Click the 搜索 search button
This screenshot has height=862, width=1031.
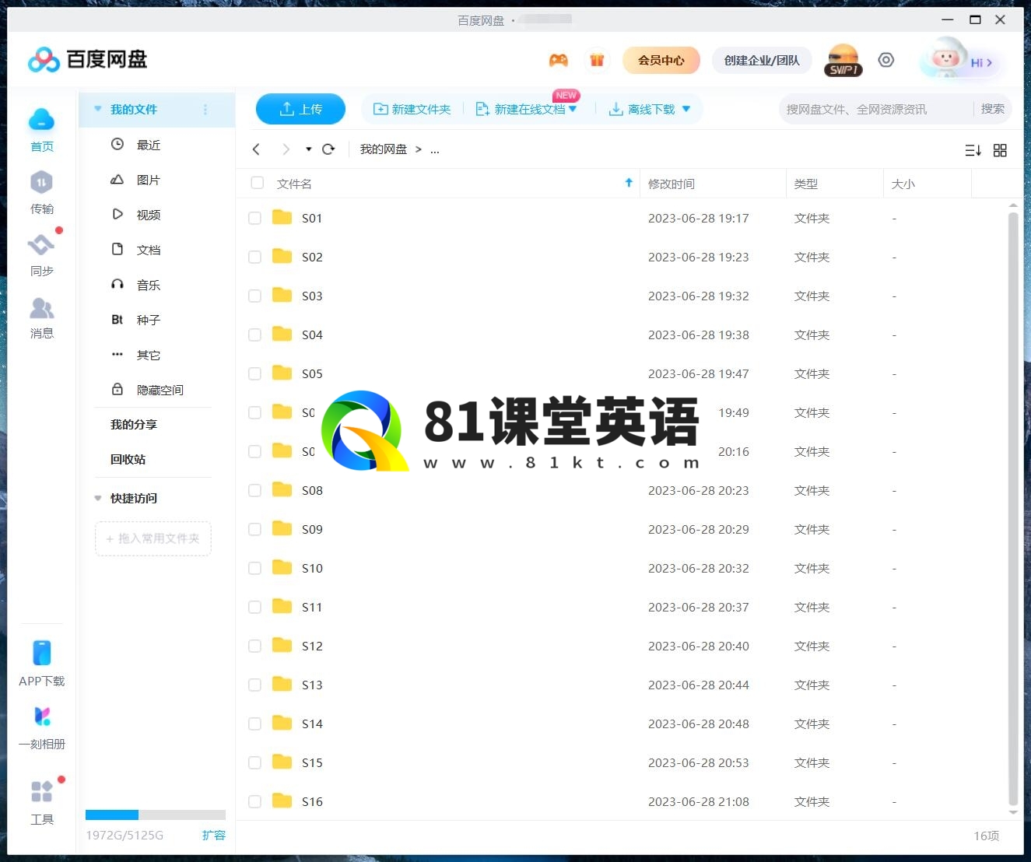pyautogui.click(x=992, y=109)
